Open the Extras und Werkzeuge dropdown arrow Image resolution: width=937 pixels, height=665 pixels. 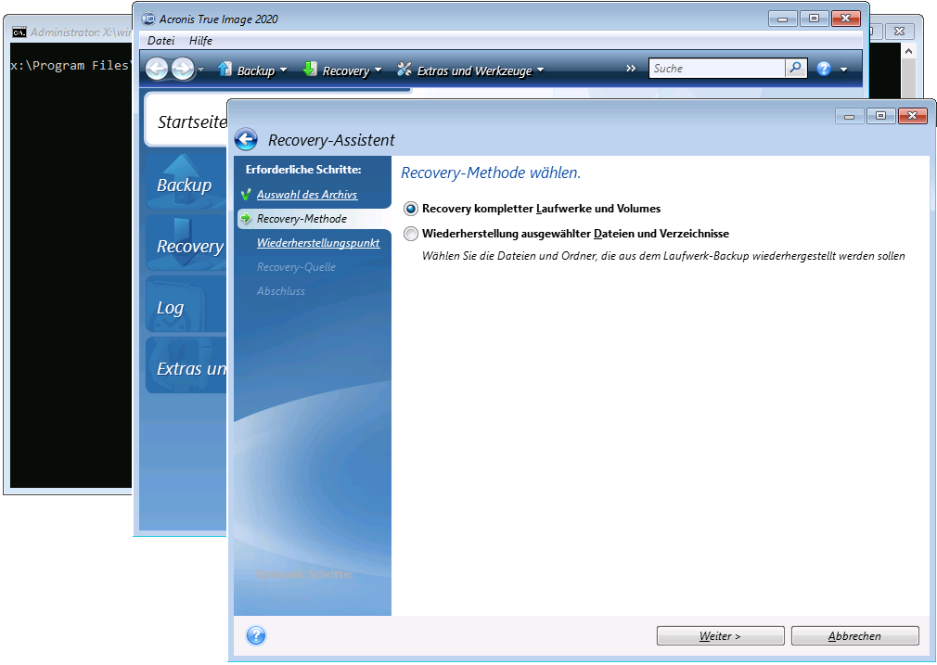[x=540, y=70]
